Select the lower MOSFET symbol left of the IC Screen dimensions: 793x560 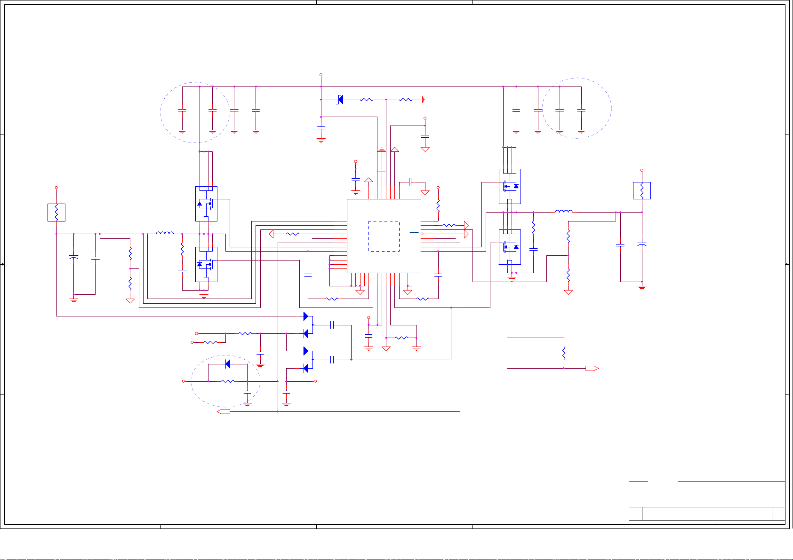pyautogui.click(x=206, y=264)
